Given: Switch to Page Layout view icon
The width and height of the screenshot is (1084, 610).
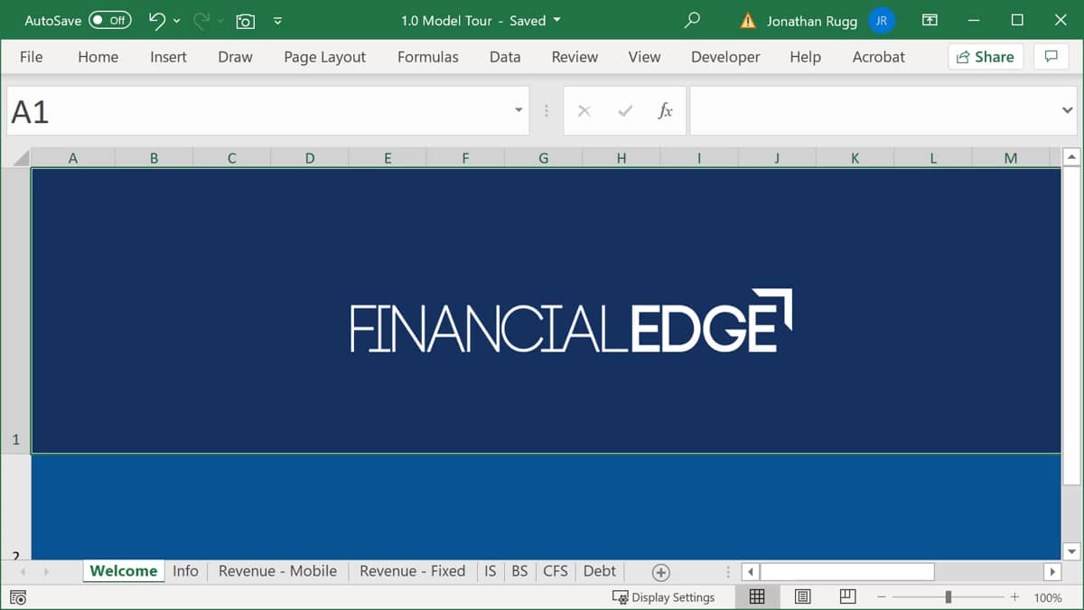Looking at the screenshot, I should pos(802,596).
